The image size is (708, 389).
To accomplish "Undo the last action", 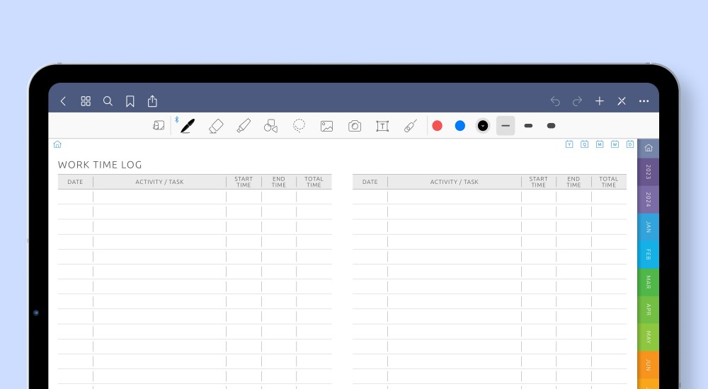I will click(x=555, y=101).
